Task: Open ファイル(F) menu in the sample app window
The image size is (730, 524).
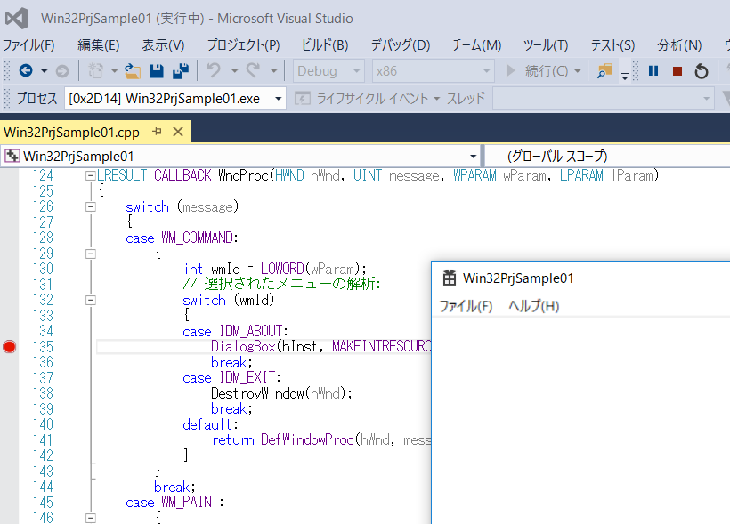Action: 466,306
